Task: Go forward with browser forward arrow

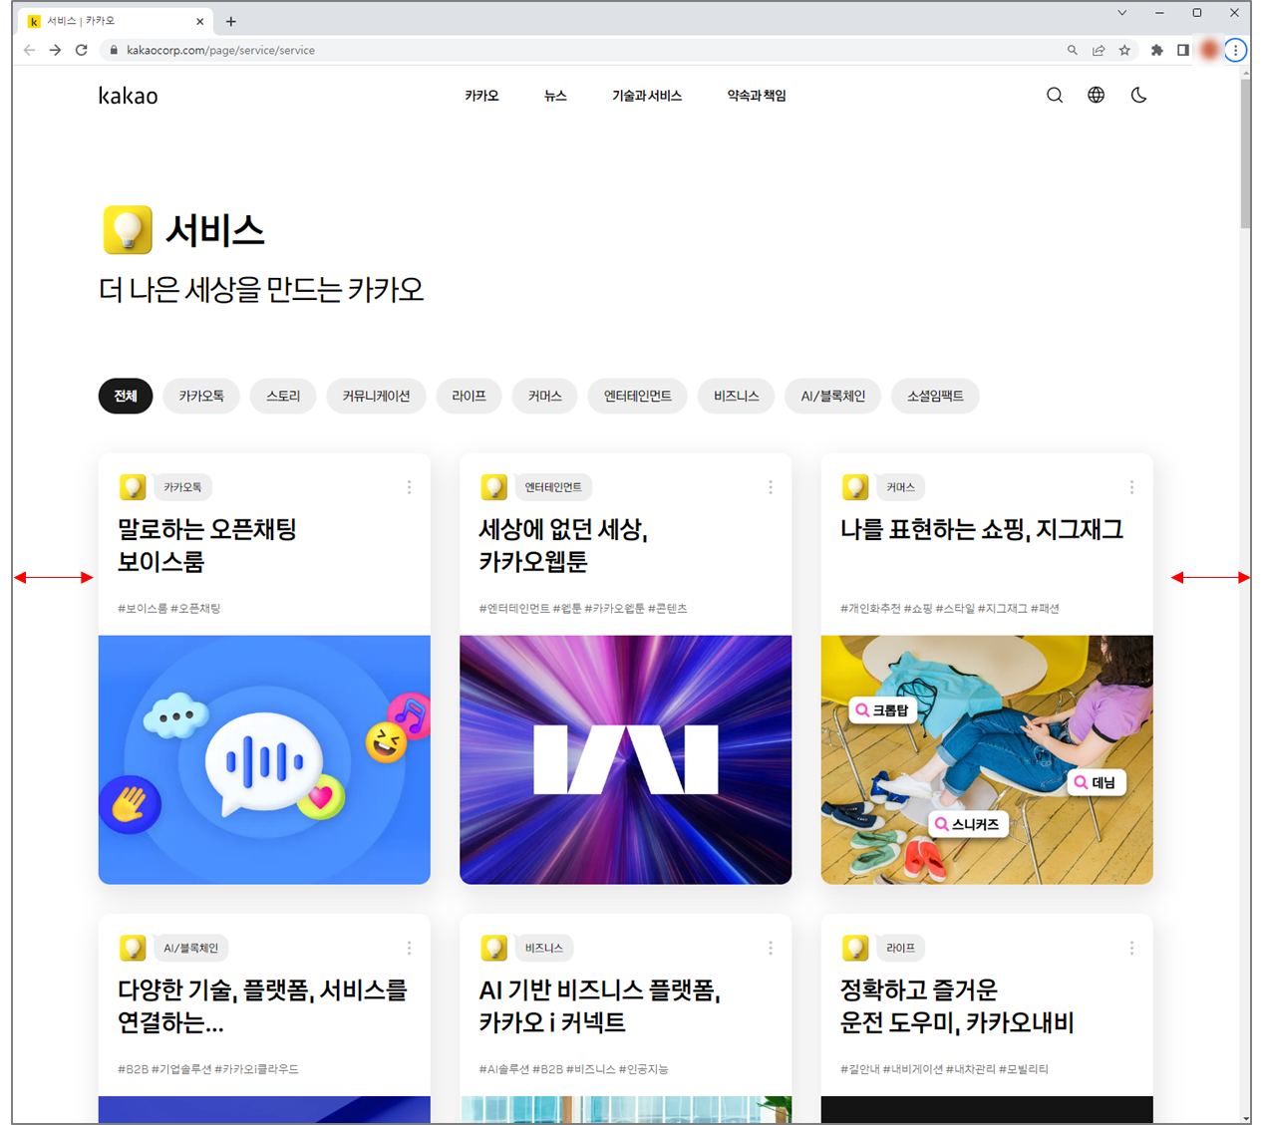Action: pyautogui.click(x=55, y=50)
